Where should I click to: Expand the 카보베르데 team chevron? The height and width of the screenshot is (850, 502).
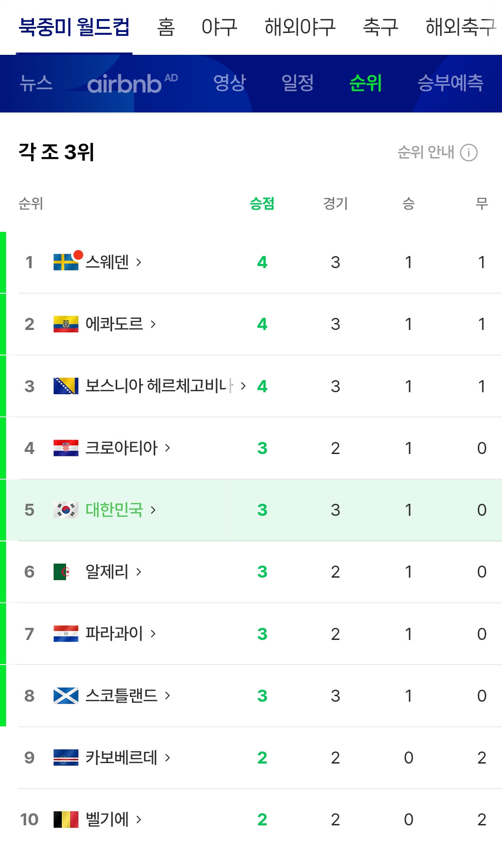[x=167, y=758]
